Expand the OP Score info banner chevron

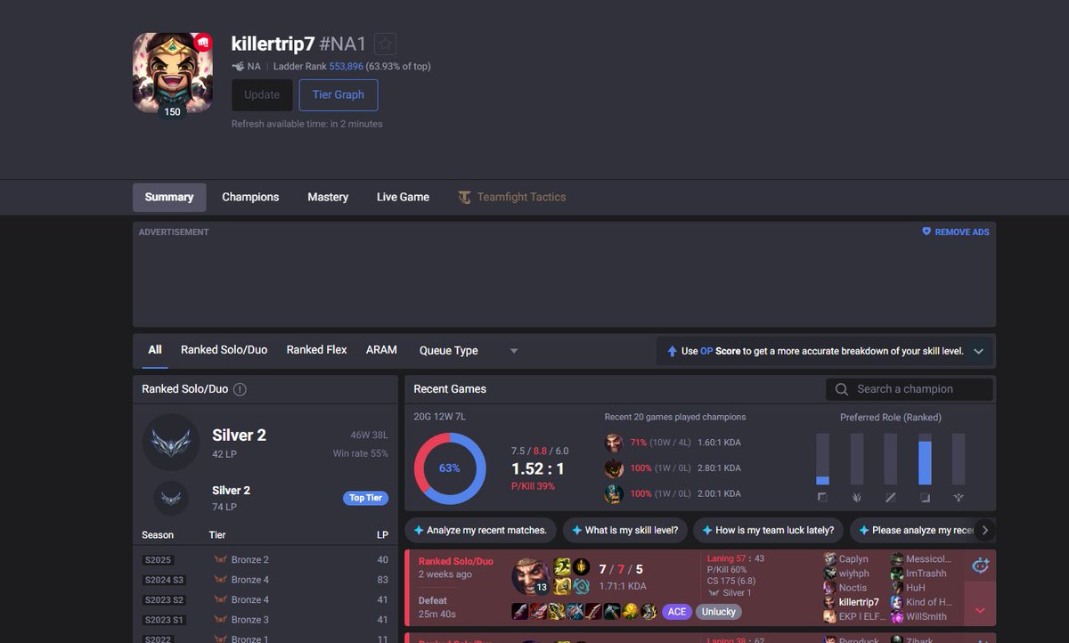pyautogui.click(x=978, y=352)
